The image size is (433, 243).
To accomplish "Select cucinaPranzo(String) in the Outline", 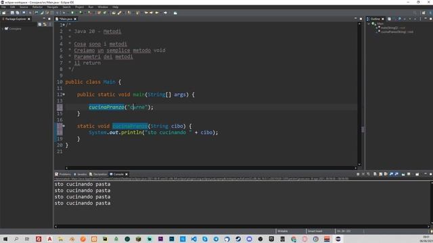I will pyautogui.click(x=395, y=32).
